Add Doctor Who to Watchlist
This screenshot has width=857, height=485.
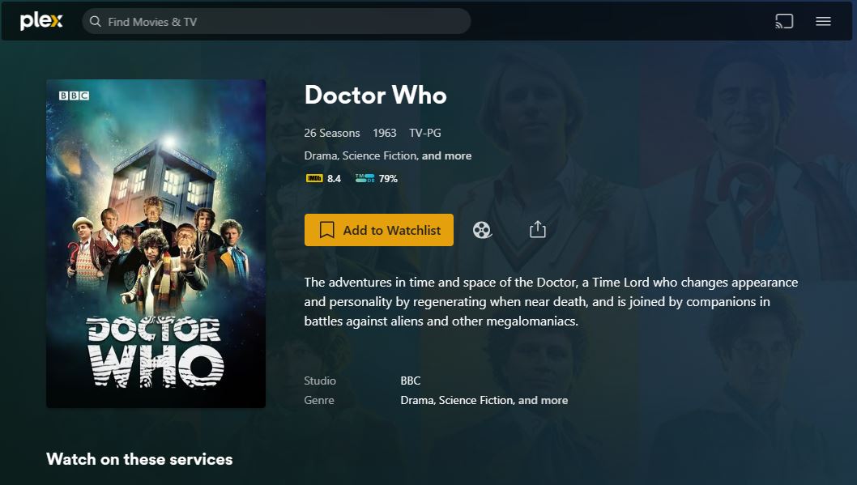379,230
